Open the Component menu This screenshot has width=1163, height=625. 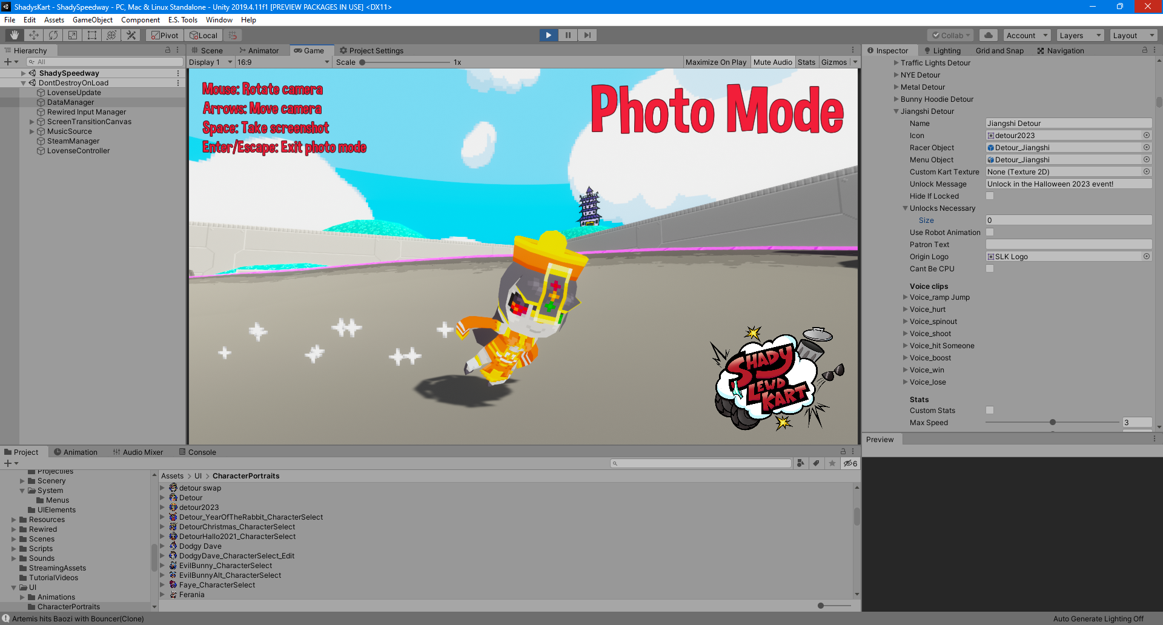(x=141, y=19)
